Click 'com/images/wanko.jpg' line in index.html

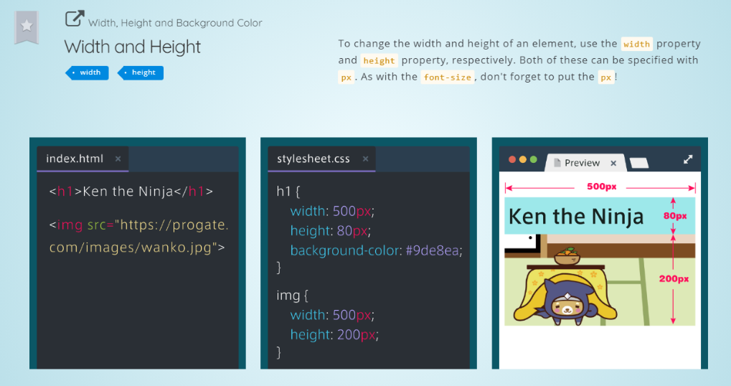(x=137, y=247)
